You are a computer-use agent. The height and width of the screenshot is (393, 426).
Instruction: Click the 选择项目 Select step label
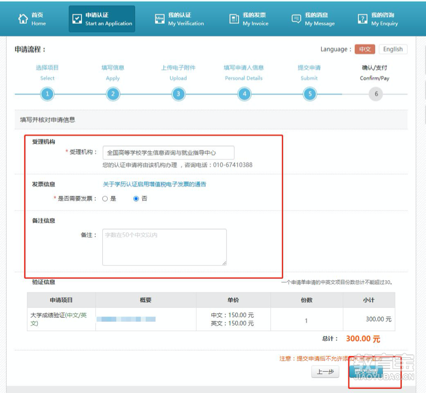point(47,73)
